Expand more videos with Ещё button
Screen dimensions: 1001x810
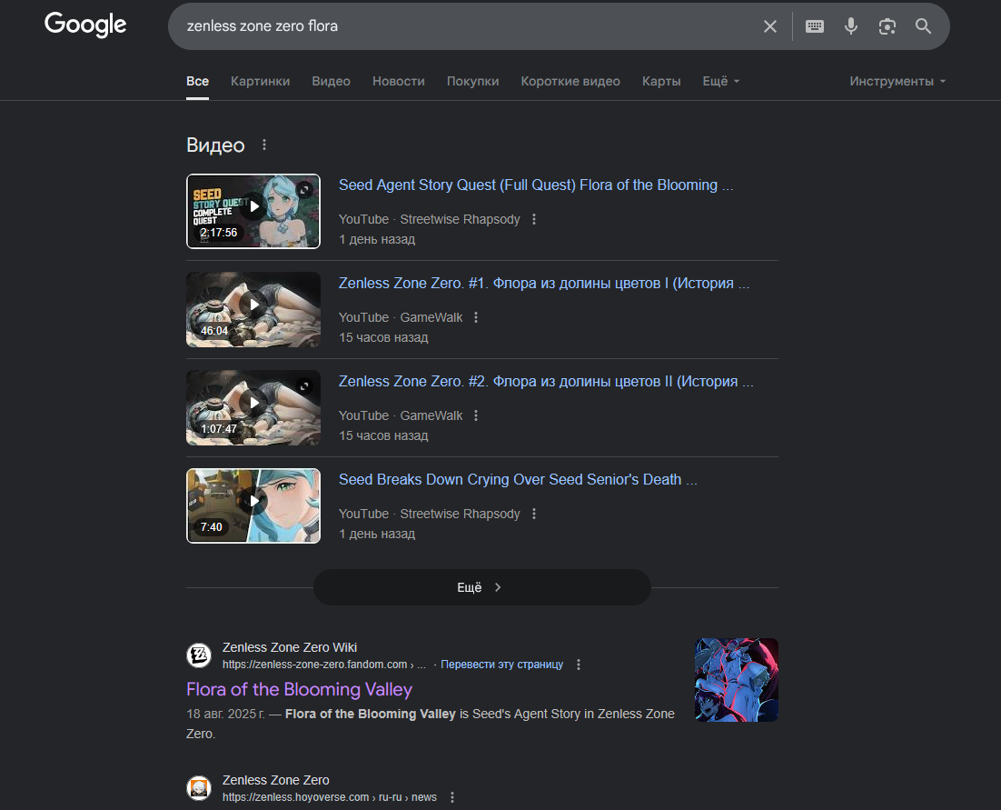pyautogui.click(x=482, y=587)
